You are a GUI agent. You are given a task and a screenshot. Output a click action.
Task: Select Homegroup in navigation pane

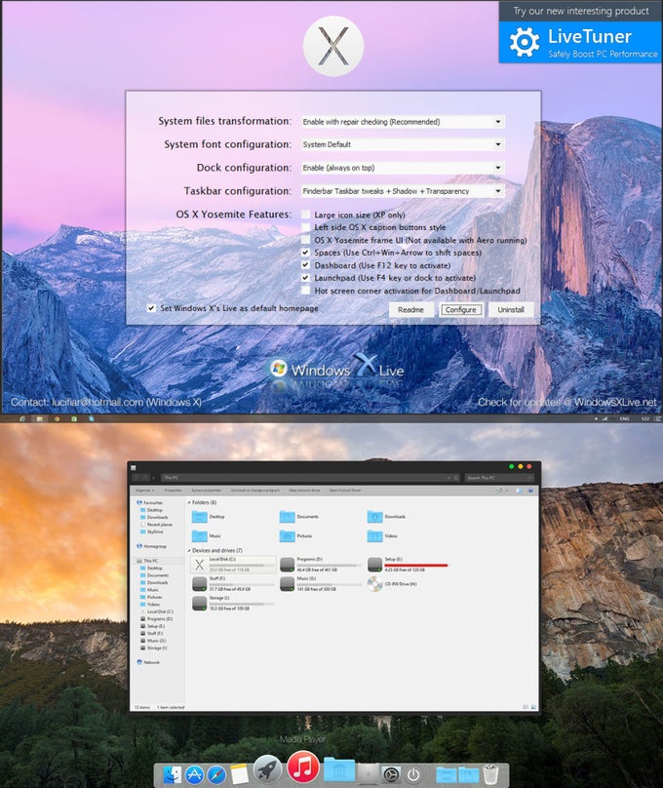[151, 546]
